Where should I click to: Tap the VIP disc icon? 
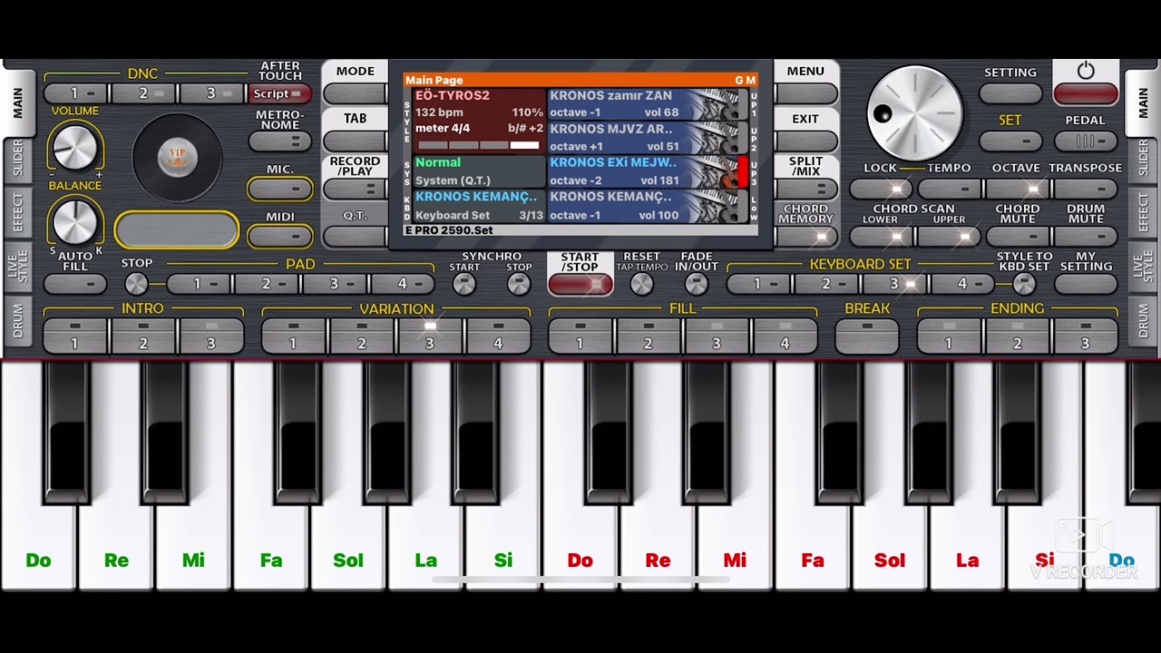pos(178,158)
